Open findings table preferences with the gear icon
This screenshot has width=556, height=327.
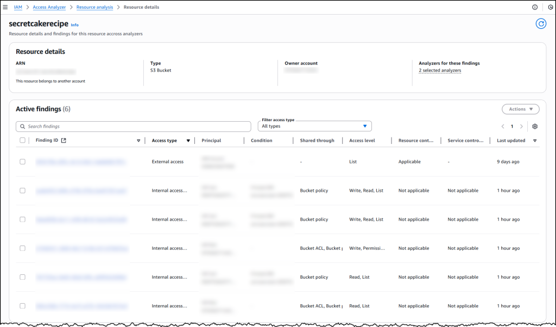coord(534,126)
